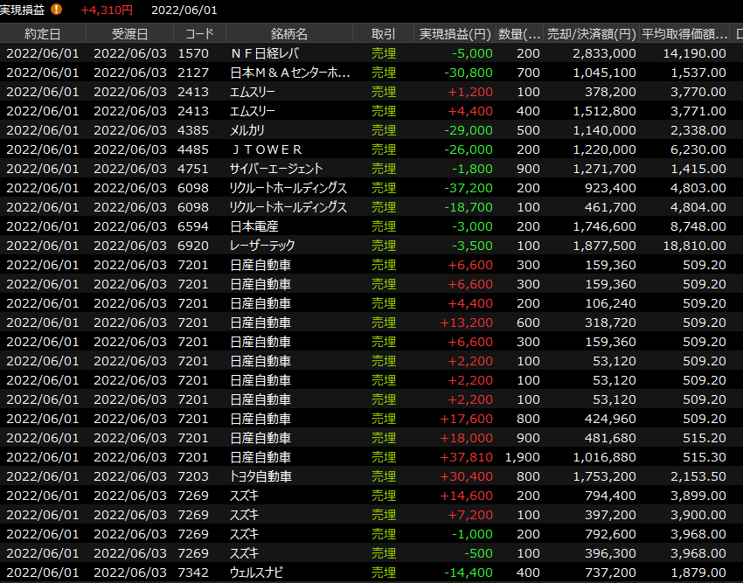Viewport: 743px width, 583px height.
Task: Click the コード column header
Action: coord(193,34)
